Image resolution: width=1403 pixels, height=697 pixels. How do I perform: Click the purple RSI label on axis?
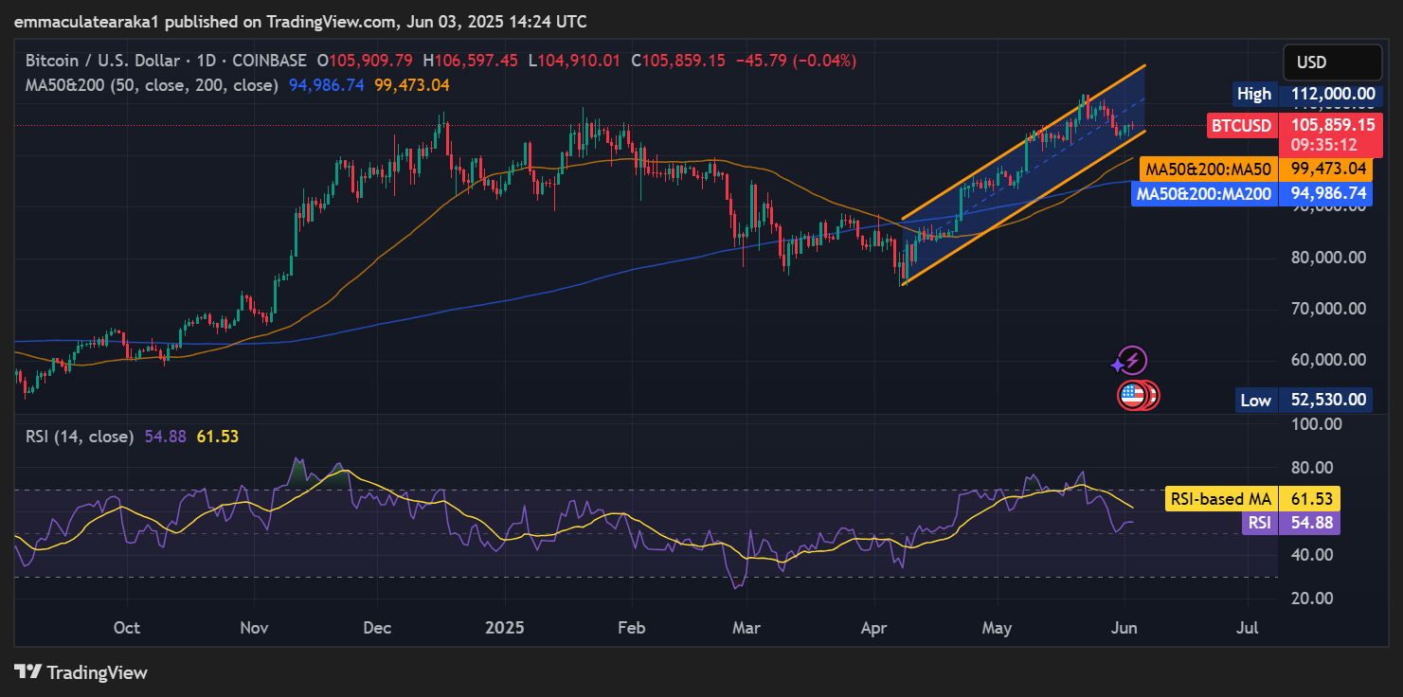click(1259, 523)
